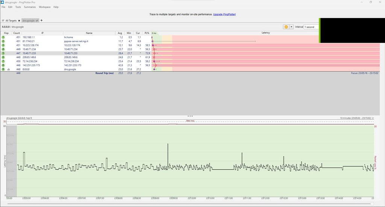Open the Interval combo box showing 1 second
385x207 pixels.
point(311,27)
